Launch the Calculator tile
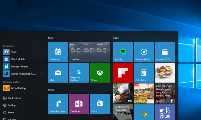 [144, 73]
